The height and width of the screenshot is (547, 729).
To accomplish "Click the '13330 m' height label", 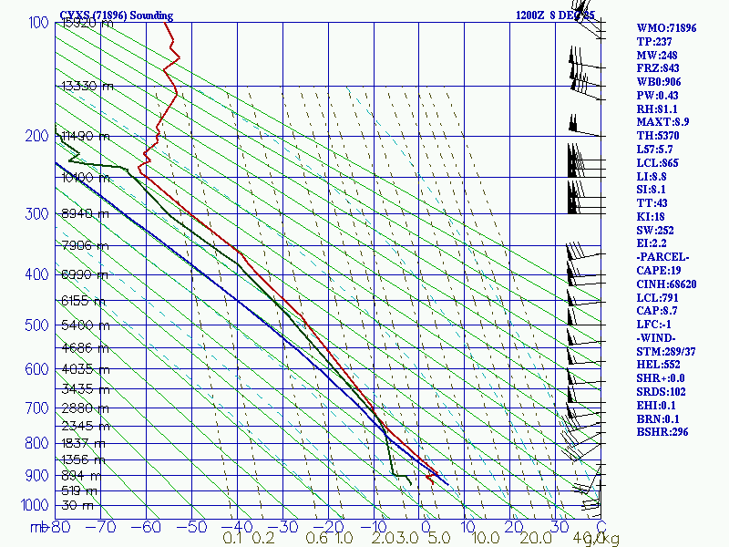I will (x=87, y=86).
